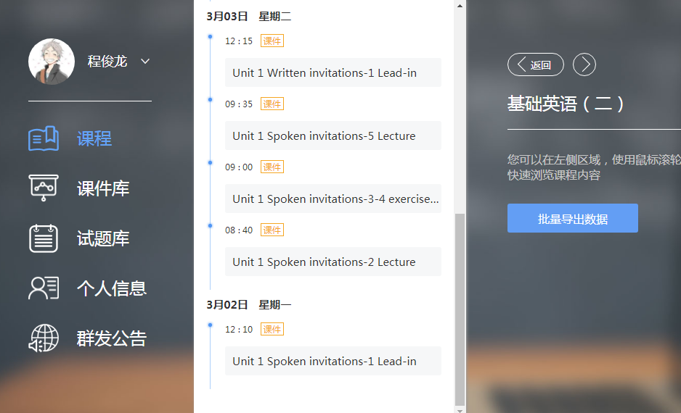
Task: Click the timeline dot at 08:40
Action: tap(211, 226)
